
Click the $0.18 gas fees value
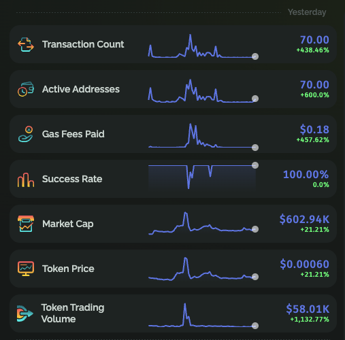[314, 130]
